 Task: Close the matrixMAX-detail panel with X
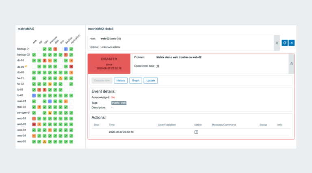pyautogui.click(x=292, y=43)
